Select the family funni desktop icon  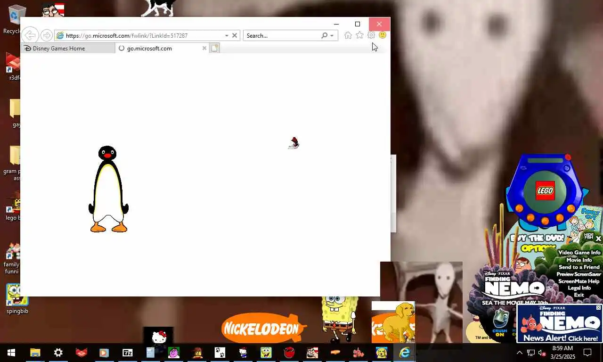12,259
